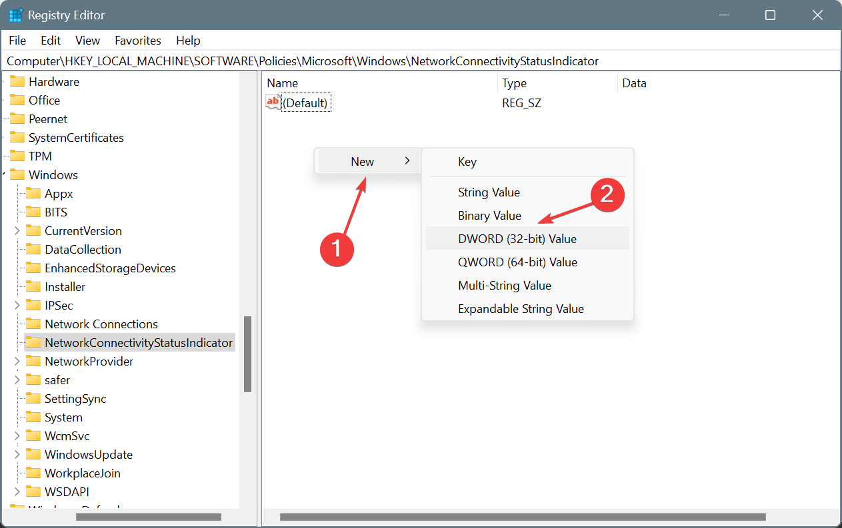Choose DWORD (32-bit) Value option
This screenshot has height=528, width=842.
(527, 238)
